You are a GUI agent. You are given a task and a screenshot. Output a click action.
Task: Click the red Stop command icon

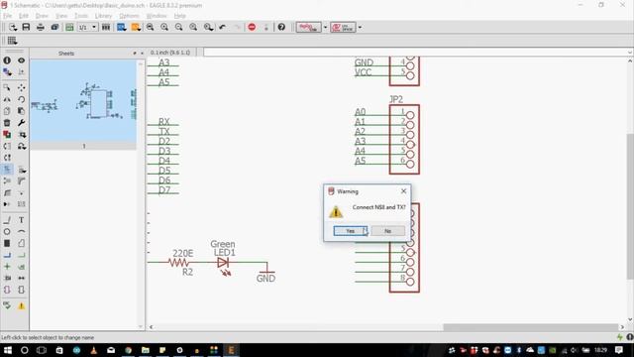pos(252,27)
